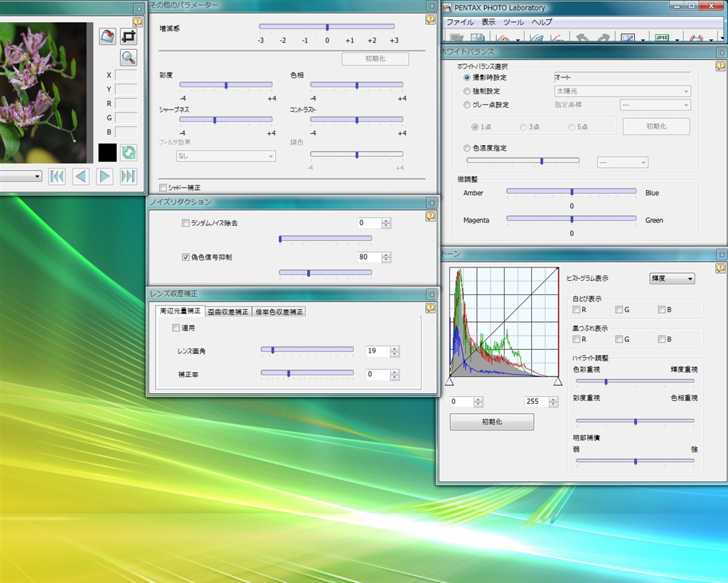This screenshot has width=728, height=583.
Task: Select the 強制設定 radio button
Action: (467, 92)
